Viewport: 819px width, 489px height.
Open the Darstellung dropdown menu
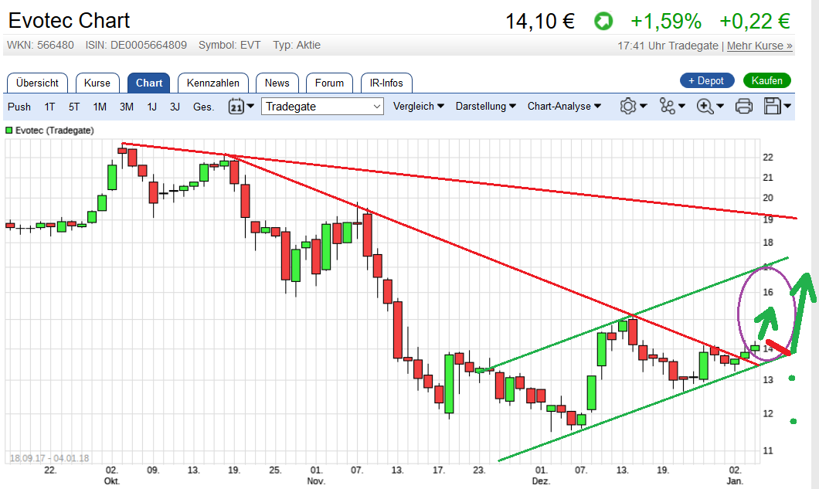[x=486, y=106]
